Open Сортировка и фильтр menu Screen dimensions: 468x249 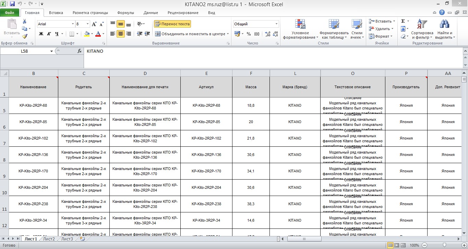422,29
